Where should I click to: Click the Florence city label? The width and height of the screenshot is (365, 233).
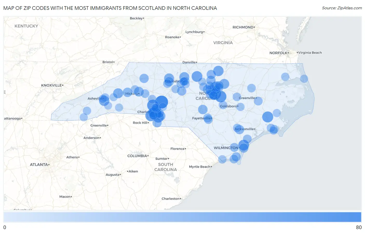[178, 149]
